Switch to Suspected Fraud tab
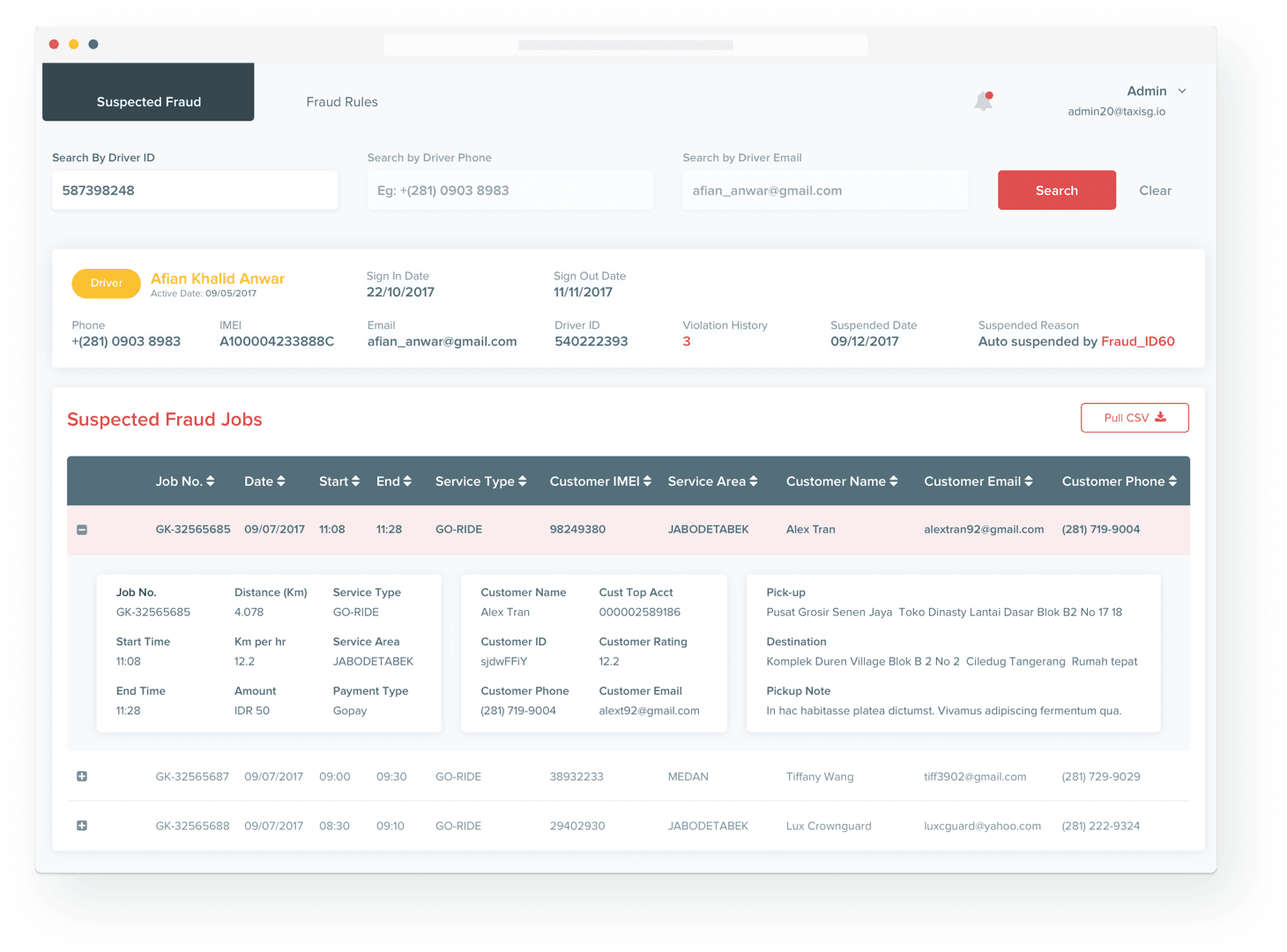The width and height of the screenshot is (1287, 952). click(148, 92)
